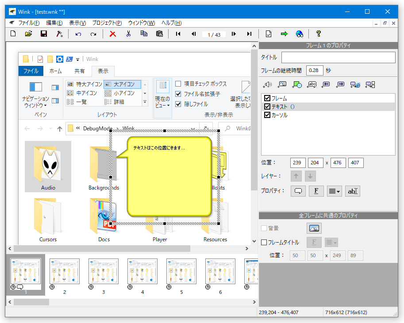This screenshot has width=404, height=323.
Task: Click the タイトル input field
Action: 339,57
